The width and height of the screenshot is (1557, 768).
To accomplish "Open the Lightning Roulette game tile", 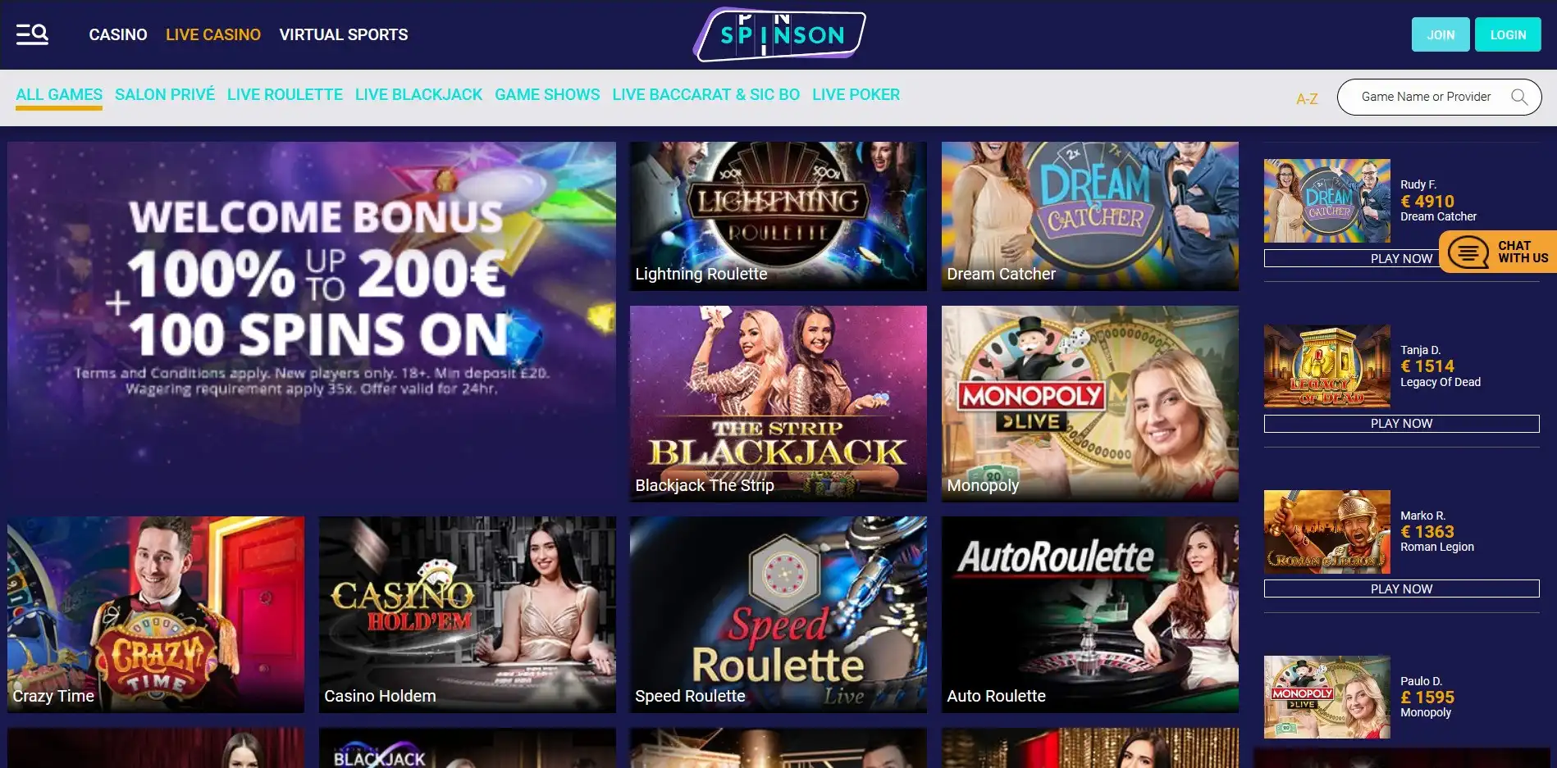I will 778,216.
